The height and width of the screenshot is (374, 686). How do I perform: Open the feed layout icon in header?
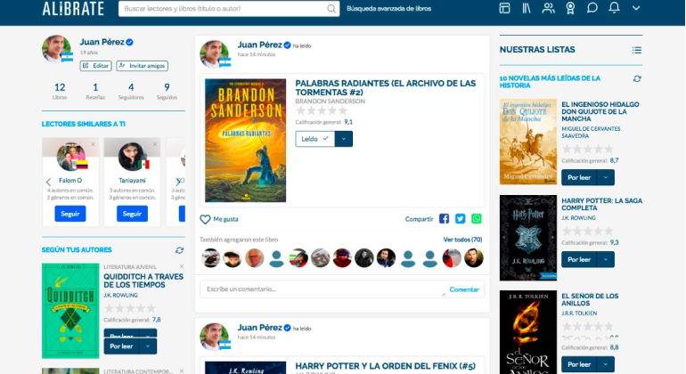coord(504,8)
